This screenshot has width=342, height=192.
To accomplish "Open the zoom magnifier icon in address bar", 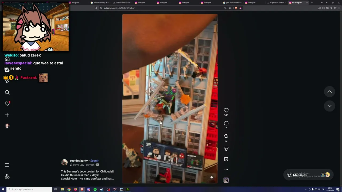I will click(226, 8).
